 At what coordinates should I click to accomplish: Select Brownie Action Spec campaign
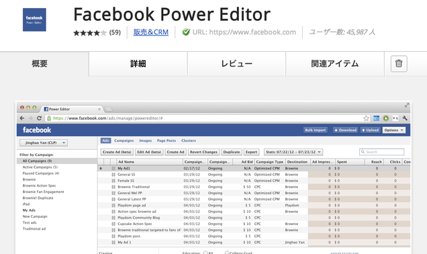point(39,185)
